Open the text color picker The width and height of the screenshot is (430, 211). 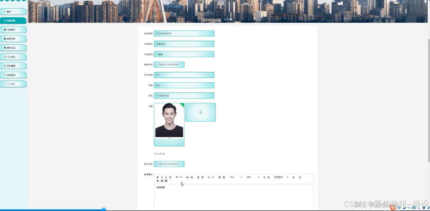(x=264, y=177)
